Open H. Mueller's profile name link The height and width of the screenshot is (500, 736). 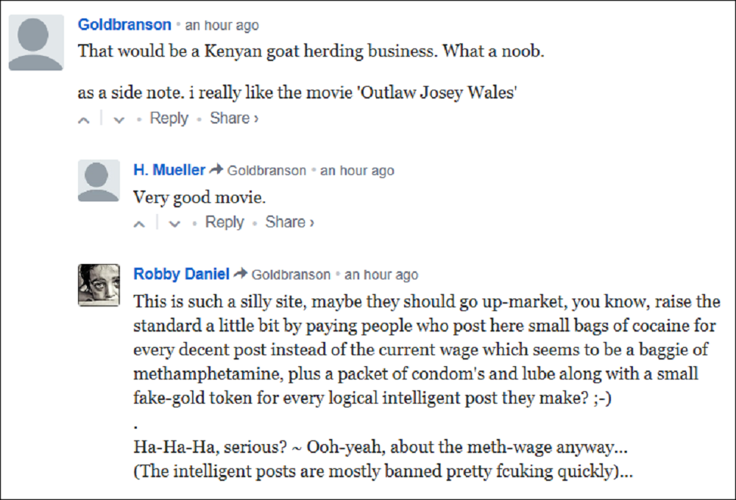pyautogui.click(x=169, y=170)
